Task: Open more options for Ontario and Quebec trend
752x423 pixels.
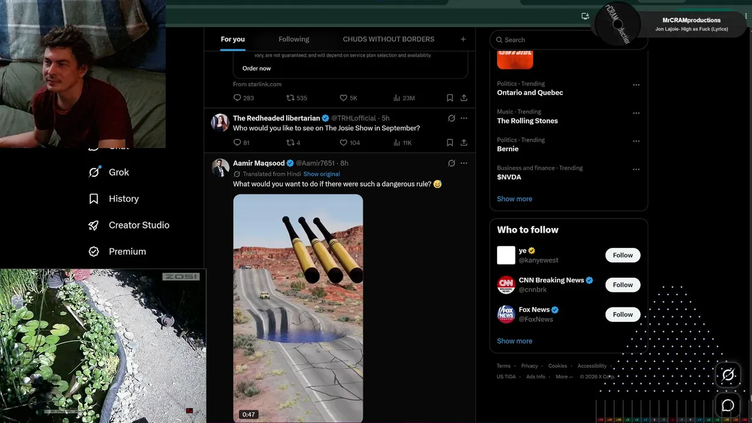Action: 636,85
